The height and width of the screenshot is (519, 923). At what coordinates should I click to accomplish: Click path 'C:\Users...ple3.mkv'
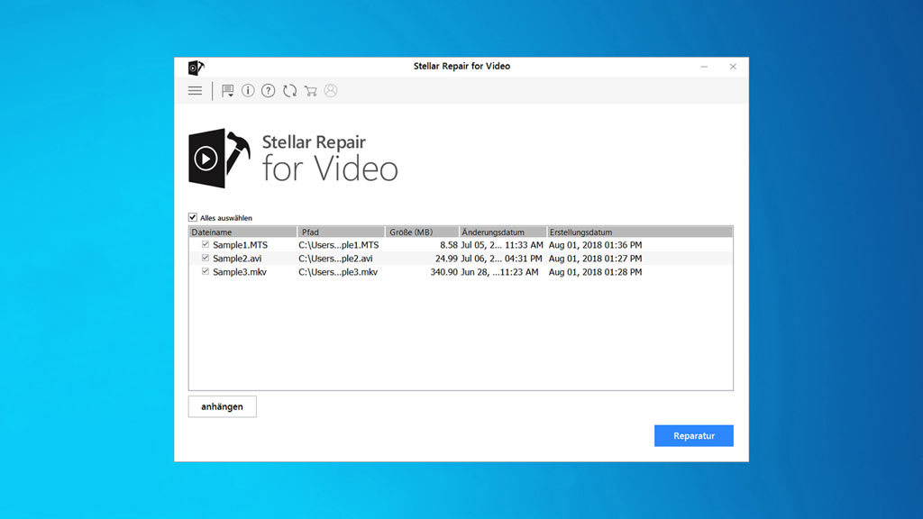coord(338,272)
